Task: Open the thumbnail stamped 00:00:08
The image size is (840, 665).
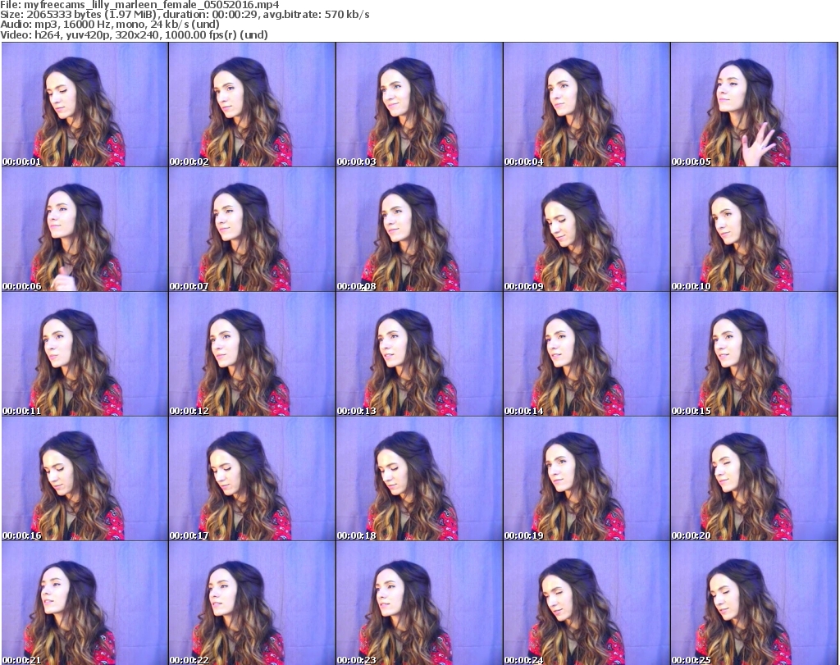Action: click(x=419, y=229)
